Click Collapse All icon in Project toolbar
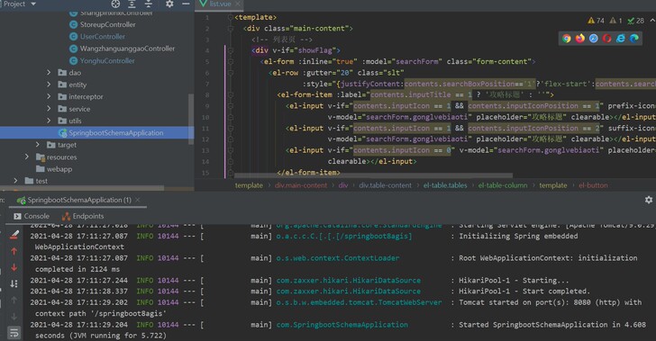 148,4
